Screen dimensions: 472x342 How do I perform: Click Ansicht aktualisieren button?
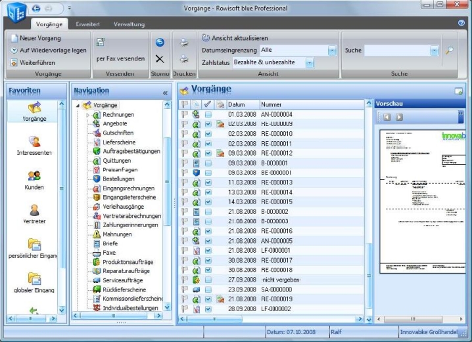click(x=235, y=38)
